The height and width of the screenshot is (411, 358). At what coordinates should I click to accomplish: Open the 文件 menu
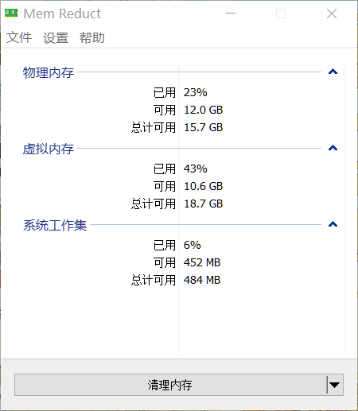coord(19,37)
